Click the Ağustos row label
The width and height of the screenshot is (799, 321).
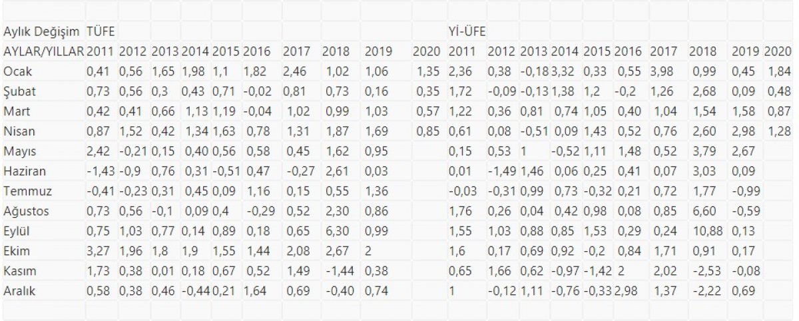tap(24, 212)
